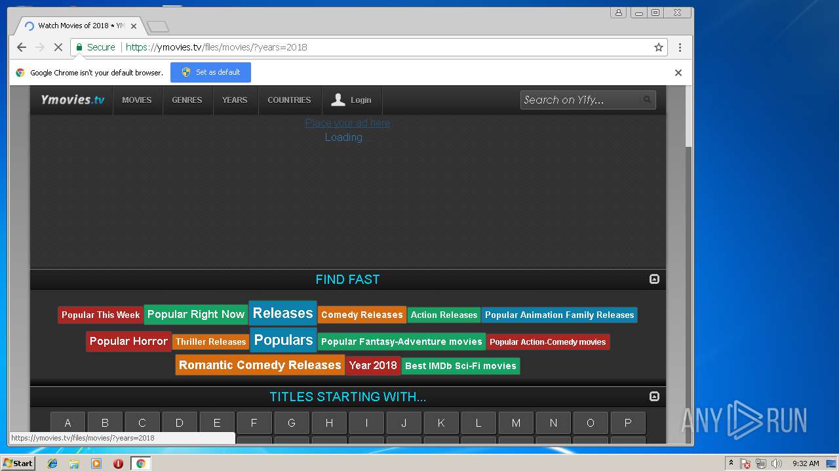Click the volume speaker tray icon
839x472 pixels.
tap(777, 463)
